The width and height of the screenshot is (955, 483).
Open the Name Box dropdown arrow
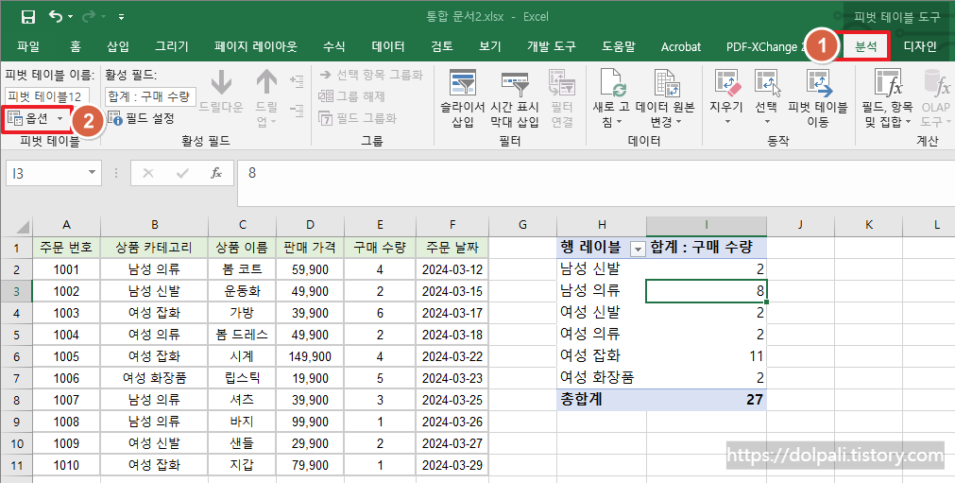(92, 173)
